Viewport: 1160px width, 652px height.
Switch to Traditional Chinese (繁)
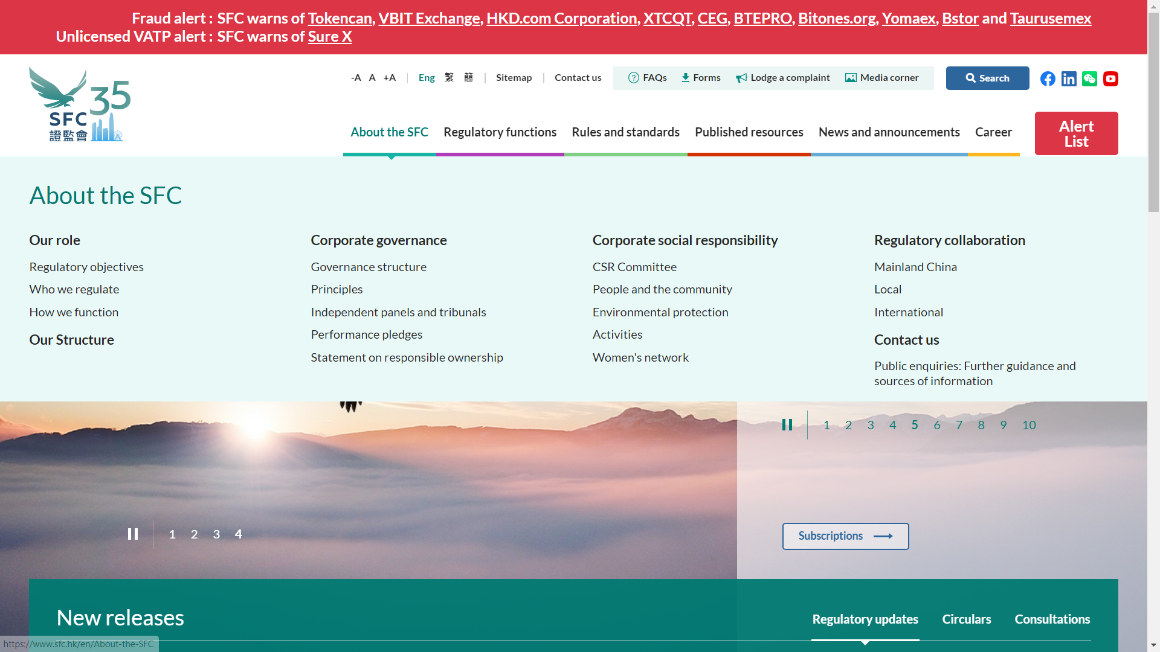(449, 77)
